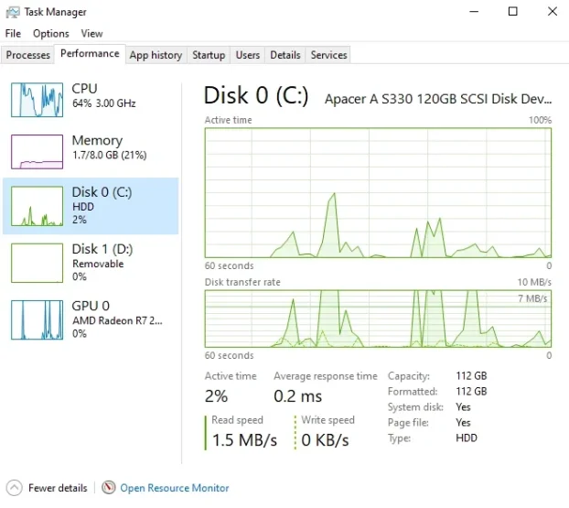
Task: Select the Memory usage mini graph
Action: [37, 151]
